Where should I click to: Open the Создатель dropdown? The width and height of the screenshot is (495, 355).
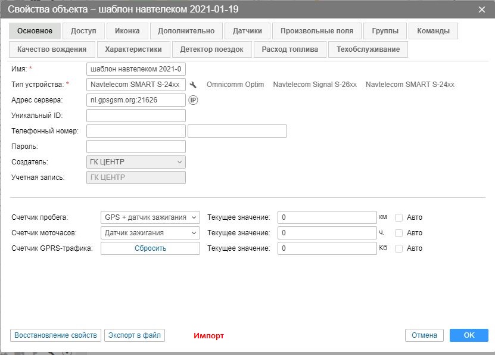click(x=136, y=162)
